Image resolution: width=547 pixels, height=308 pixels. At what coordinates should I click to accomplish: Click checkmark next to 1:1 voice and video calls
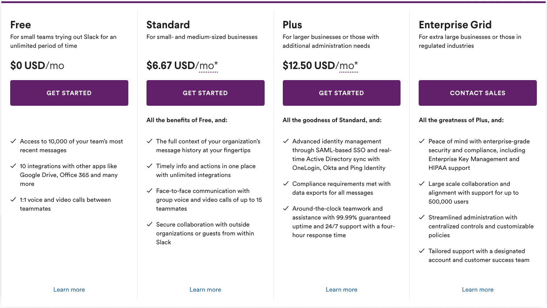pos(13,200)
